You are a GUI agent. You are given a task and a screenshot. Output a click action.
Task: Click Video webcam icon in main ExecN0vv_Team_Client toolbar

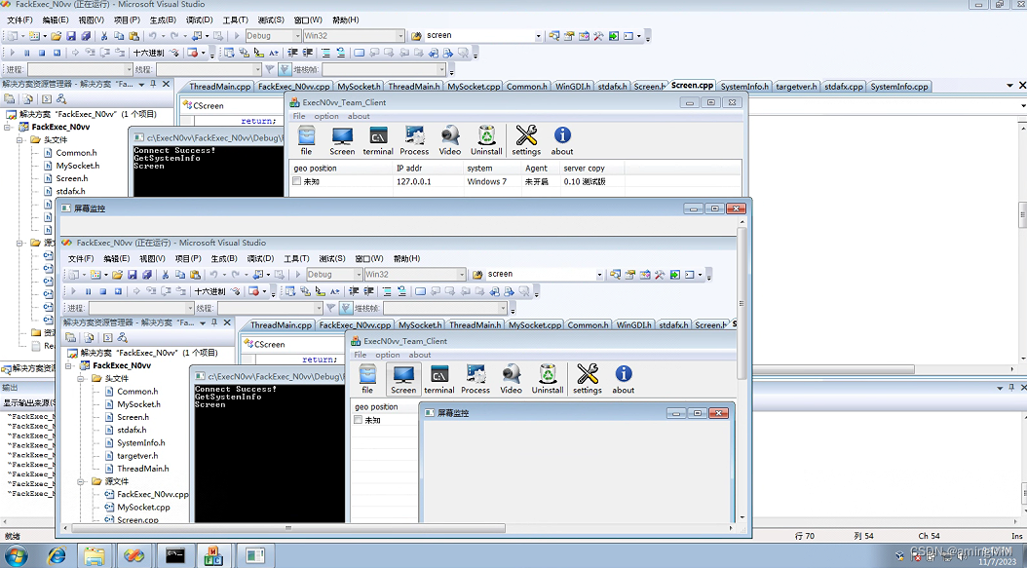tap(450, 140)
